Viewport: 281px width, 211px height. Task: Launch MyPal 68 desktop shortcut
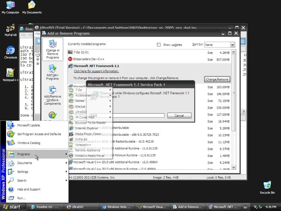click(10, 30)
